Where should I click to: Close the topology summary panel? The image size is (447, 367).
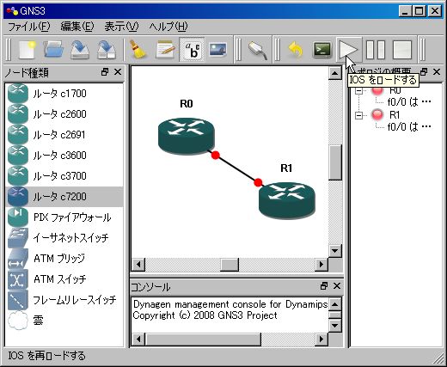tap(437, 71)
